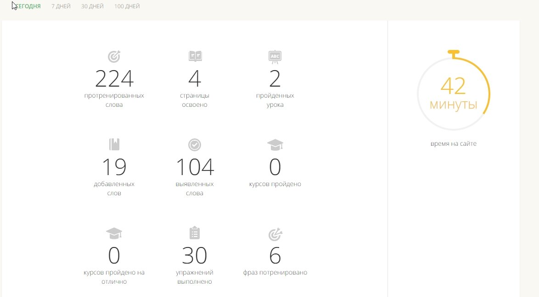This screenshot has width=539, height=297.
Task: Click the bookmark icon above added words
Action: tap(114, 145)
